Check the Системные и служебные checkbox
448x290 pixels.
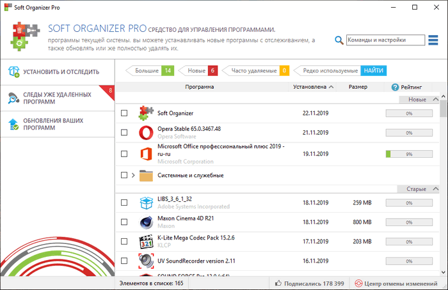pyautogui.click(x=124, y=175)
